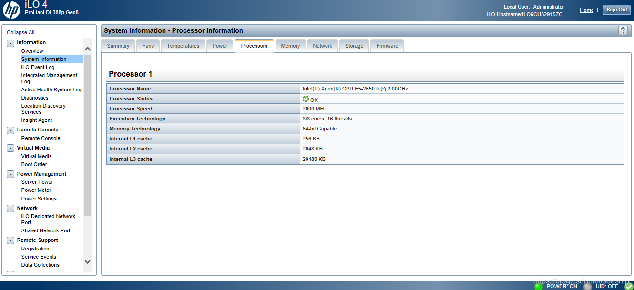The width and height of the screenshot is (634, 290).
Task: Click the 'Execution Technology' row label
Action: [x=137, y=119]
